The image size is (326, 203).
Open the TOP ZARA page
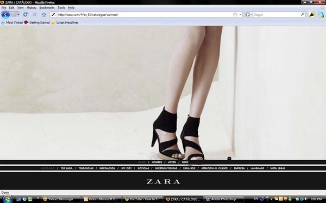[x=66, y=168]
